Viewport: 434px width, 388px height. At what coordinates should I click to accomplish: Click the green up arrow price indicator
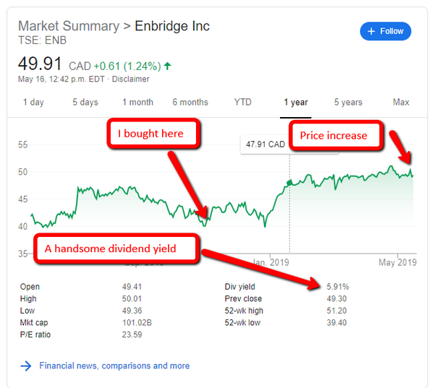168,66
